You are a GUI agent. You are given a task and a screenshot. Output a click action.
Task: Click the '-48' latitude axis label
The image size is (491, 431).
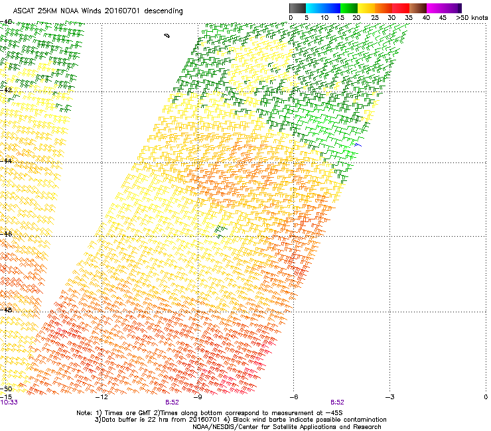(6, 310)
